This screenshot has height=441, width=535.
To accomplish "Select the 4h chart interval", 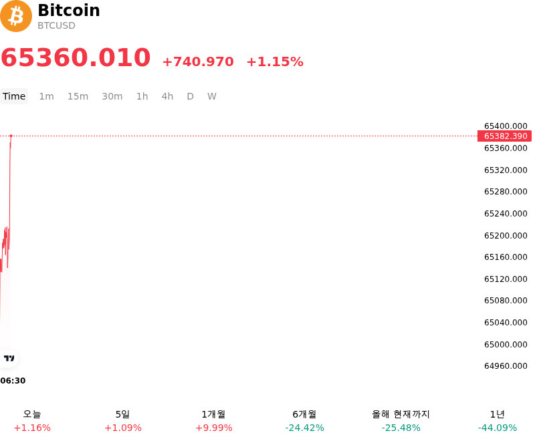I will click(167, 96).
